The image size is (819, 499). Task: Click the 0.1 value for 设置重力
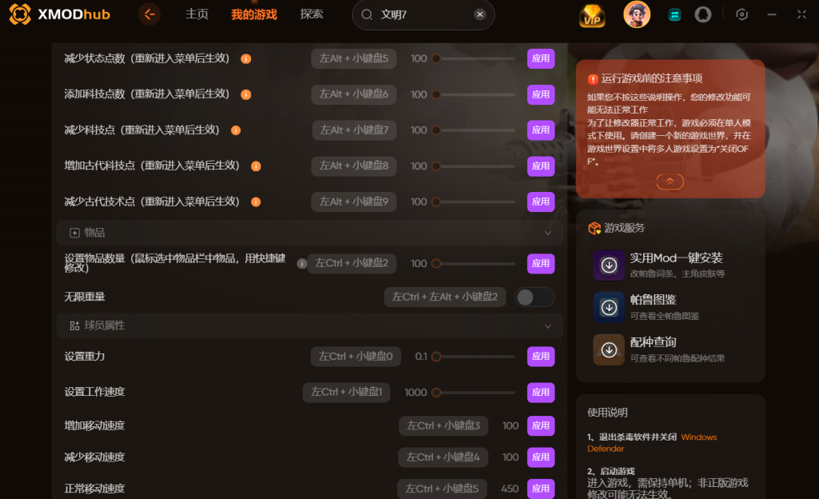click(x=421, y=357)
